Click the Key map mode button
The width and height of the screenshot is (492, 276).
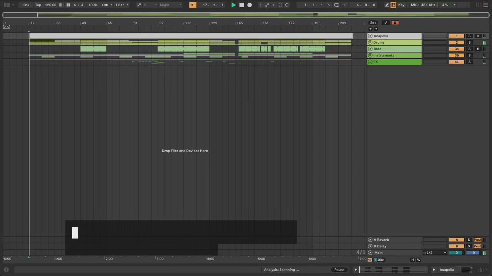click(401, 5)
